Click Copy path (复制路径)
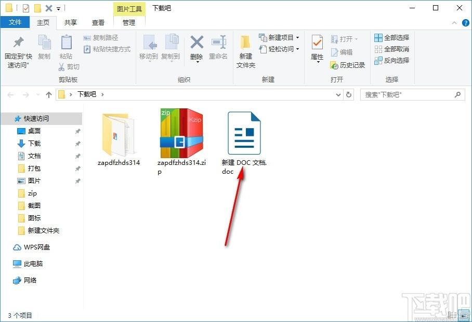 click(x=100, y=38)
